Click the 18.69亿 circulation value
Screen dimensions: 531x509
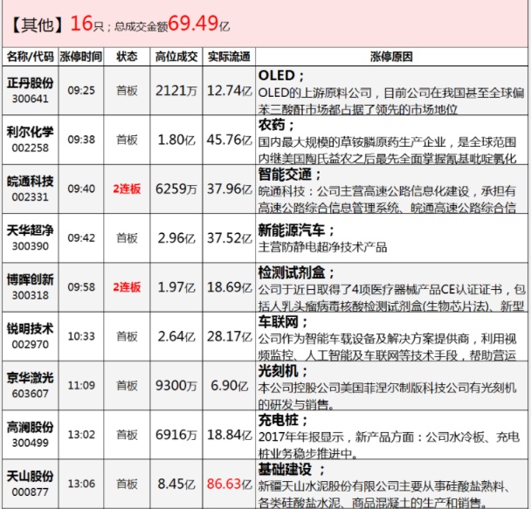230,287
